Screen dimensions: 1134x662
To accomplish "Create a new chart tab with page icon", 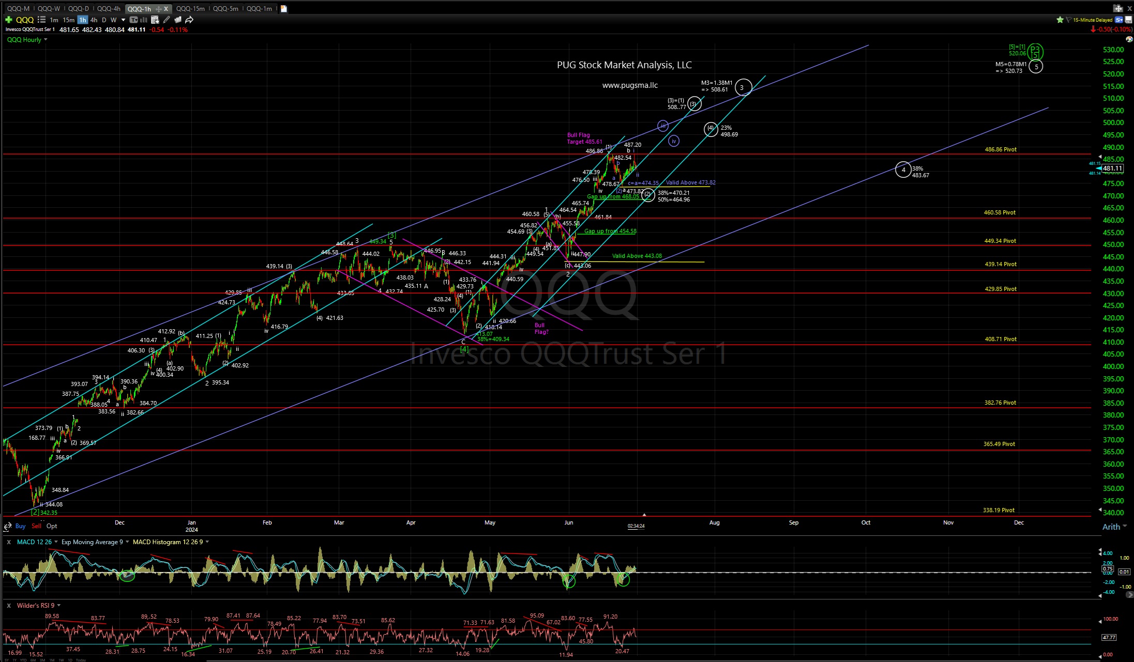I will 284,9.
